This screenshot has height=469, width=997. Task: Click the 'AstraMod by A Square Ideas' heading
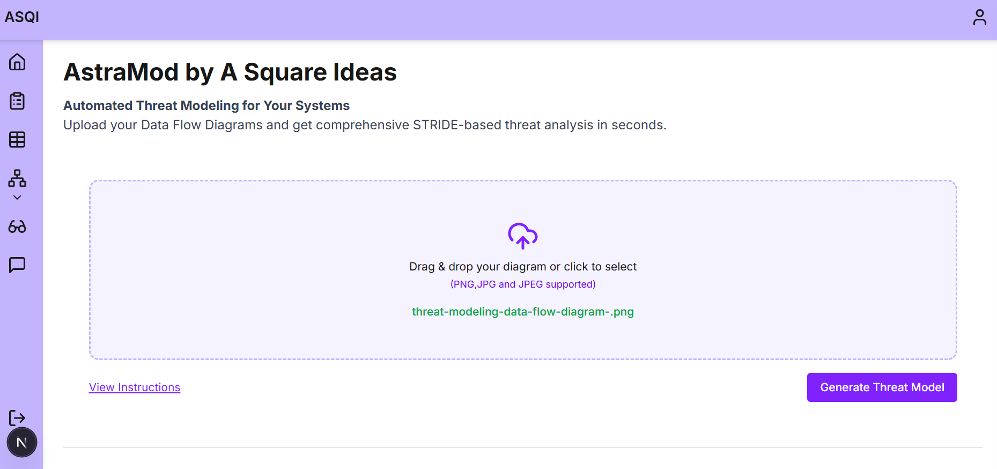(230, 72)
